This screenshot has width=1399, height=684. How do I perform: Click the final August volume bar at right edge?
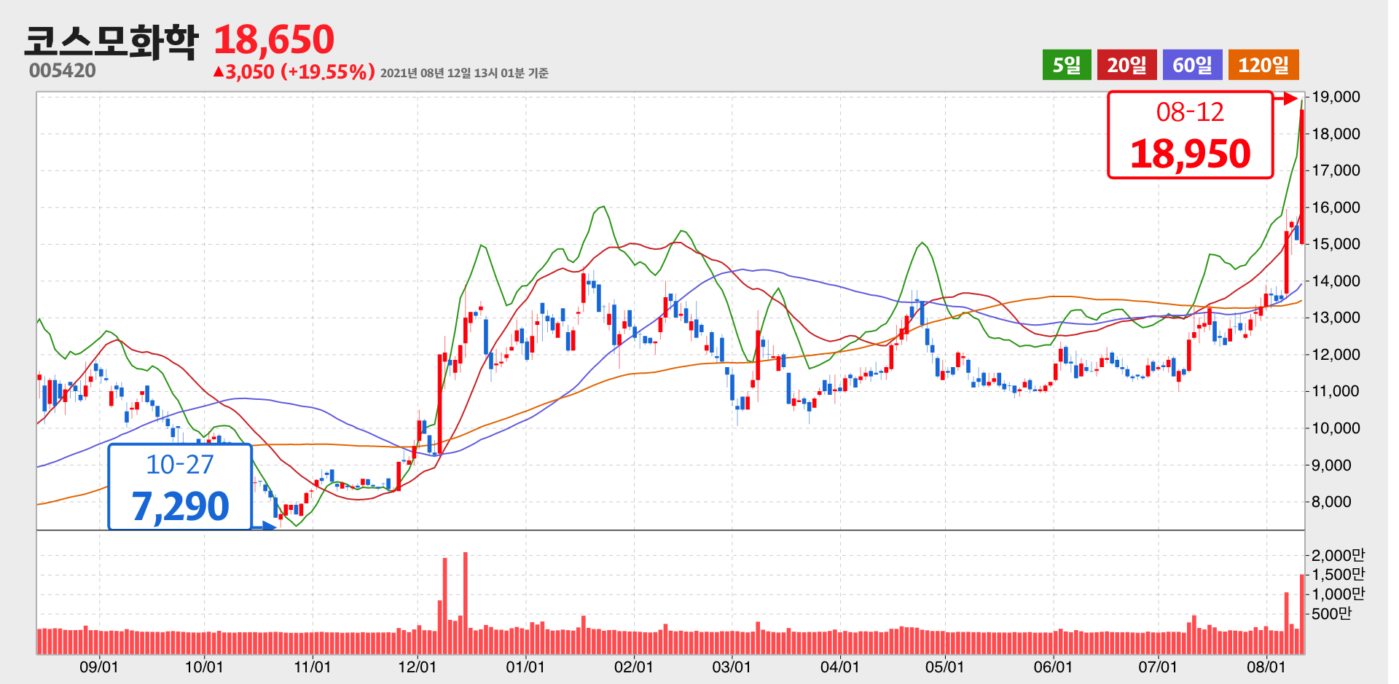[1302, 614]
